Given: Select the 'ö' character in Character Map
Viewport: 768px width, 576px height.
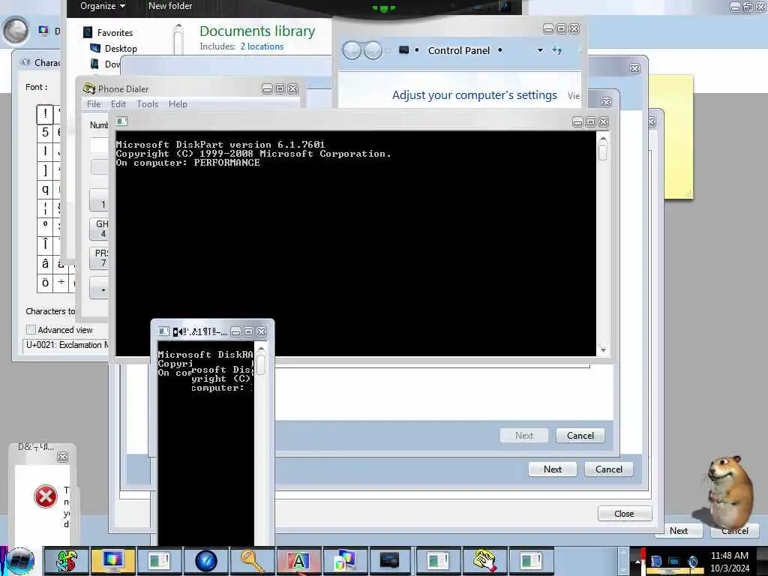Looking at the screenshot, I should 45,283.
